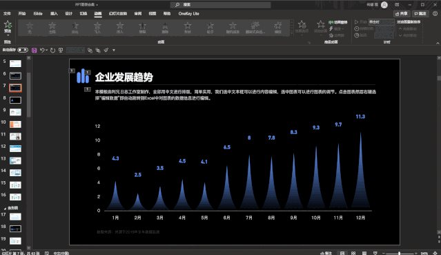Click the user account avatar icon

384,5
